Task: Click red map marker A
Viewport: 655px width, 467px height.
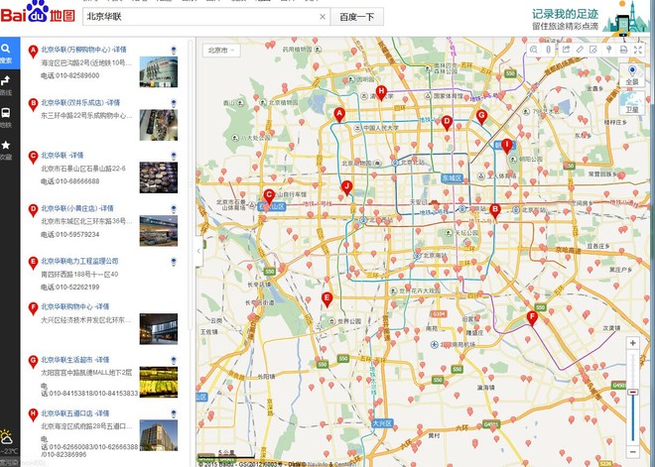Action: tap(339, 114)
